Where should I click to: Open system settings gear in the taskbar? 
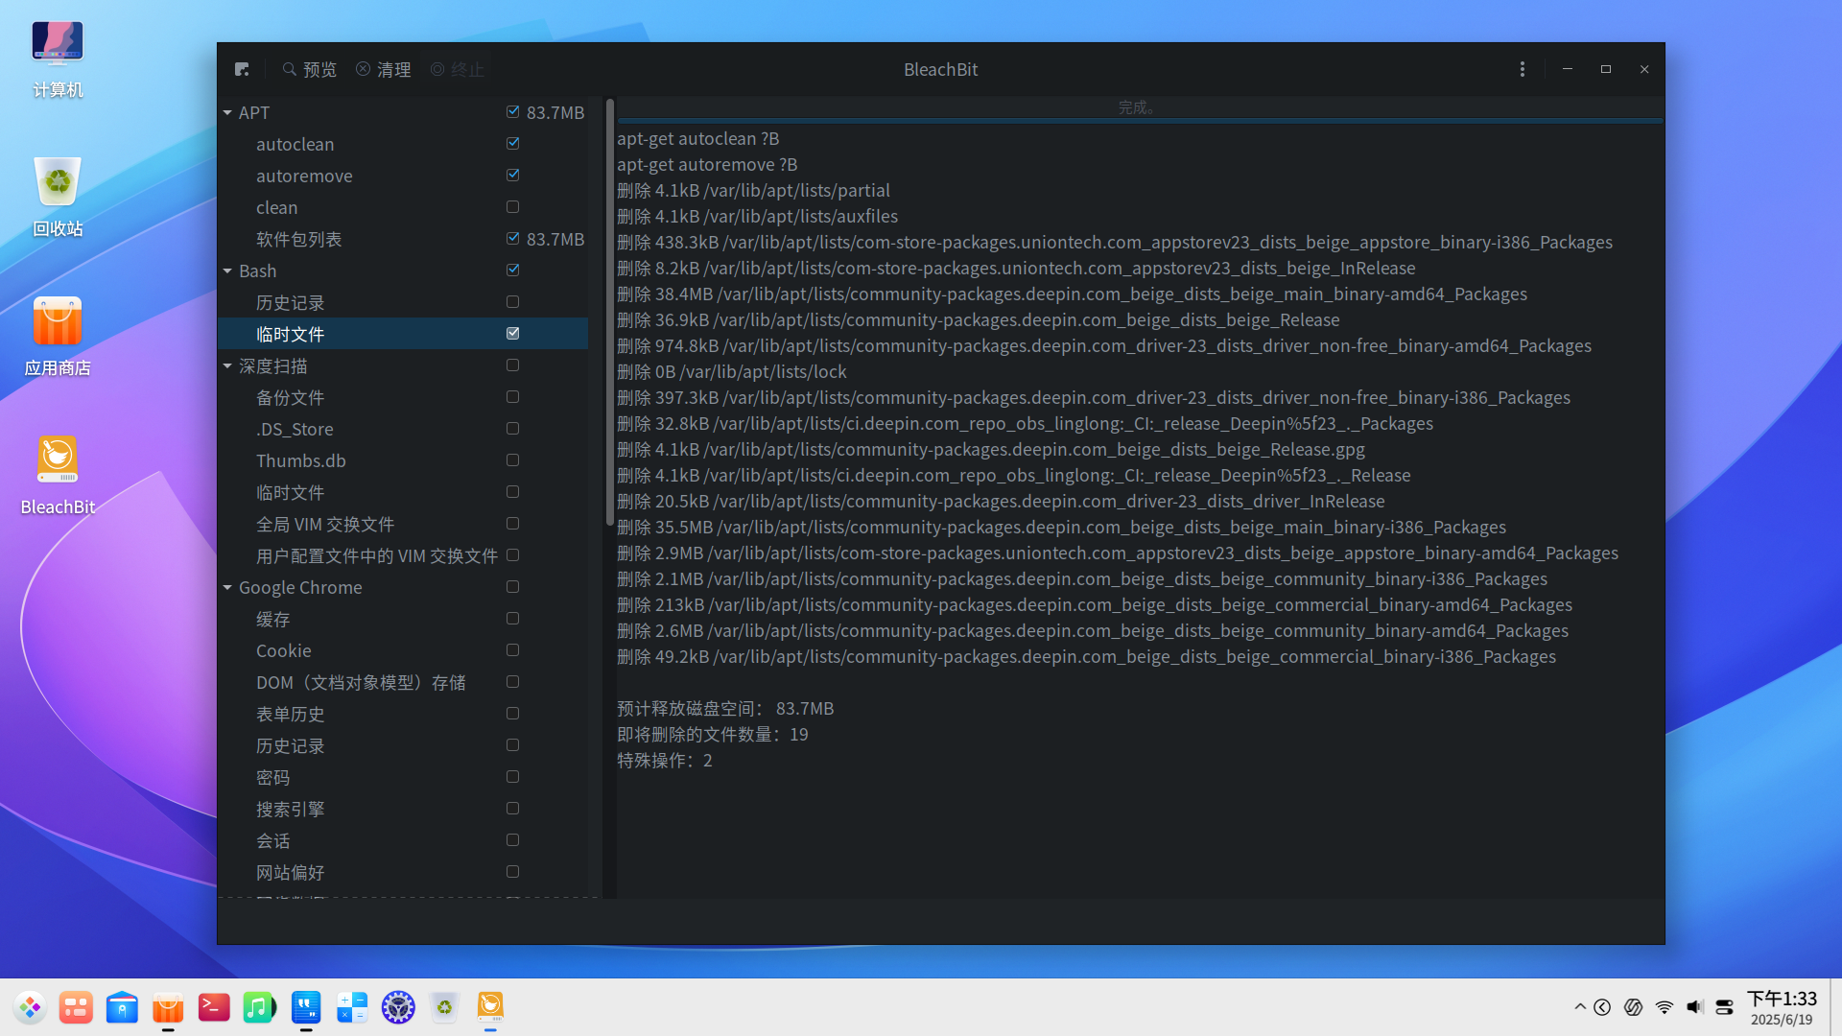[x=398, y=1007]
